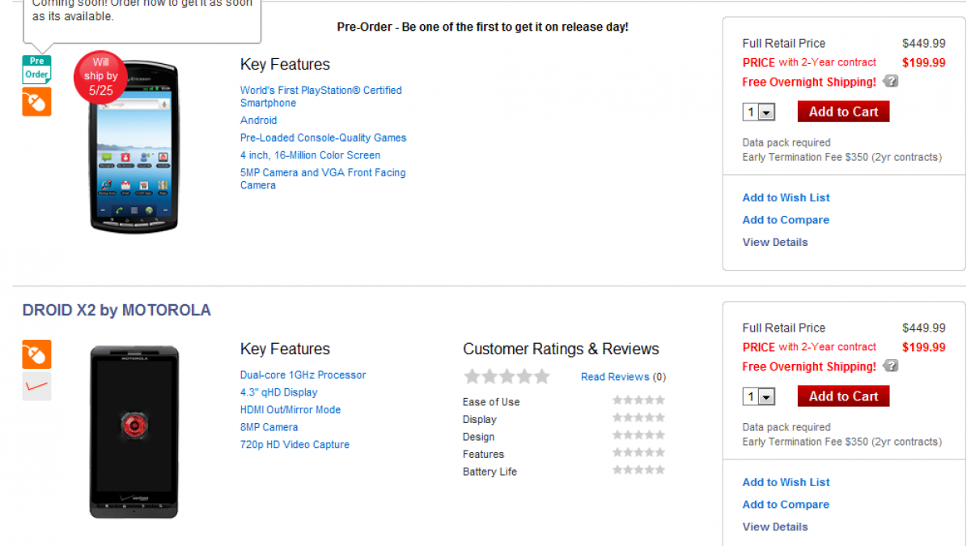
Task: Add DROID X2 to Wish List
Action: 786,482
